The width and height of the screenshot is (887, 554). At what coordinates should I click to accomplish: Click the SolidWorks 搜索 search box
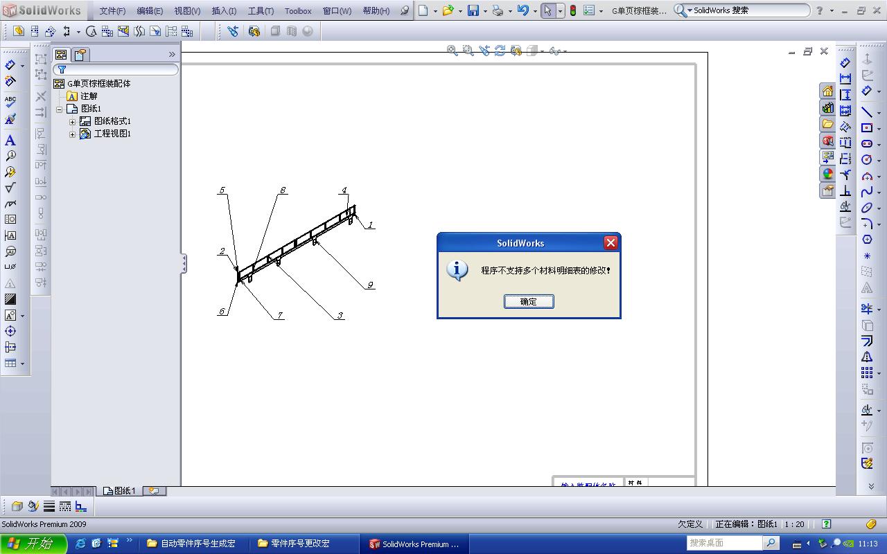741,10
